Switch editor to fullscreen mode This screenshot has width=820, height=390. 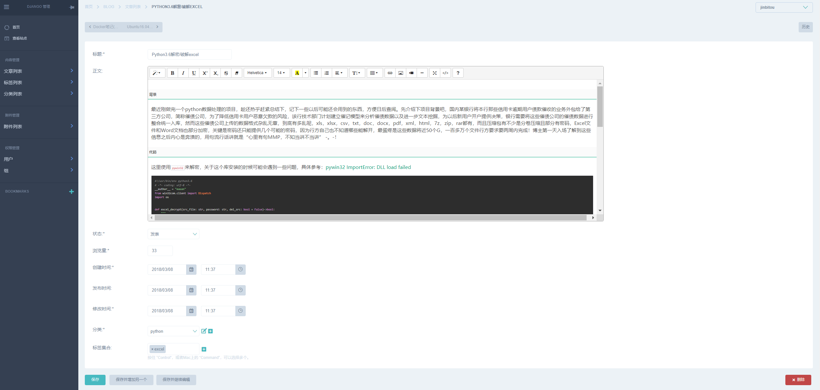click(435, 73)
